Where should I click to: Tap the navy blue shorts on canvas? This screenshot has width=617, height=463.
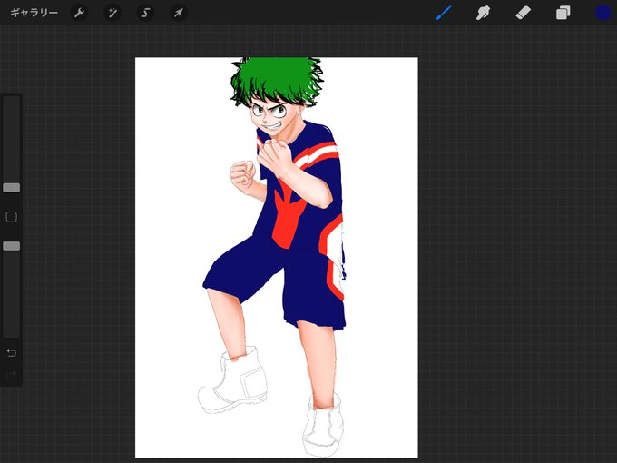click(276, 280)
